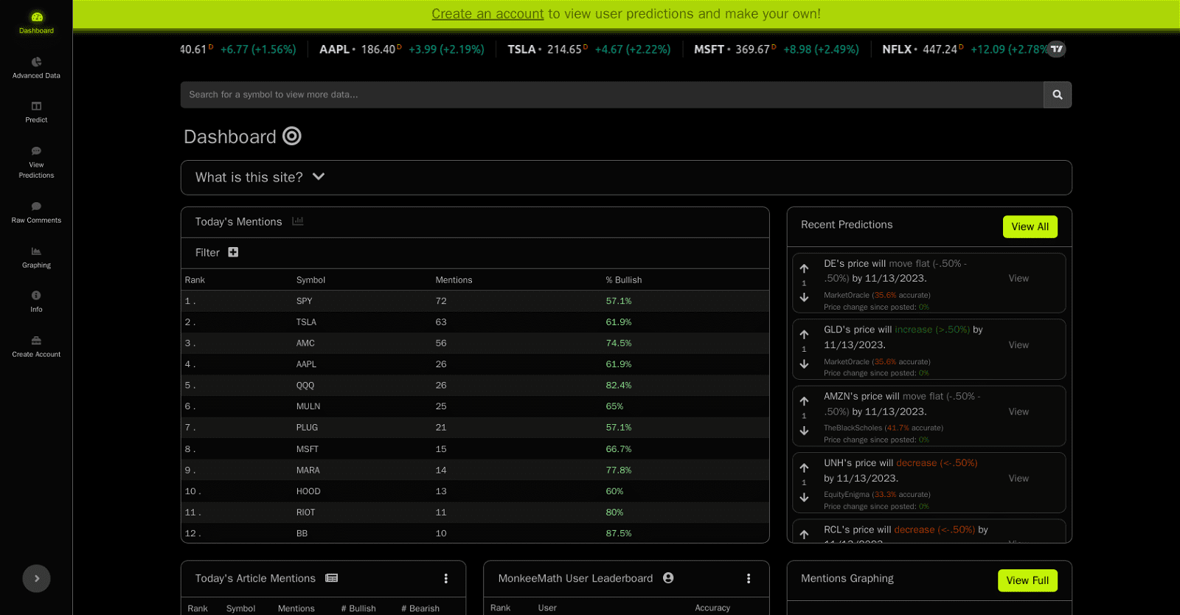
Task: Sort mentions table by % Bullish header
Action: click(x=624, y=280)
